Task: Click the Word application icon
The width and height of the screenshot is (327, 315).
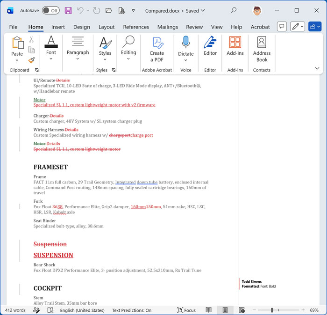Action: click(x=10, y=10)
